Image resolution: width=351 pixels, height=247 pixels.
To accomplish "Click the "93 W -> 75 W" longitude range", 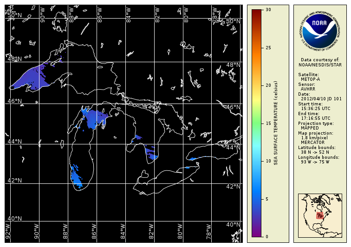I will 315,162.
